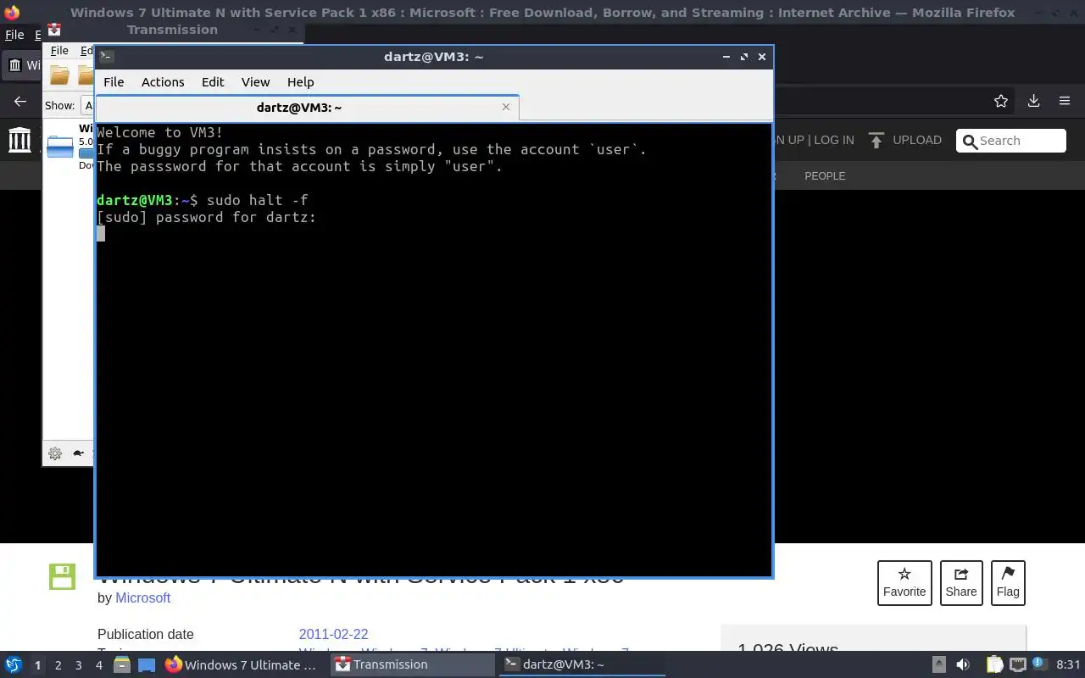Switch to Transmission from taskbar
Viewport: 1085px width, 678px height.
point(412,664)
